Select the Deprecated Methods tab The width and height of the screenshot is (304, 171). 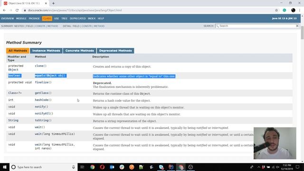click(x=115, y=51)
